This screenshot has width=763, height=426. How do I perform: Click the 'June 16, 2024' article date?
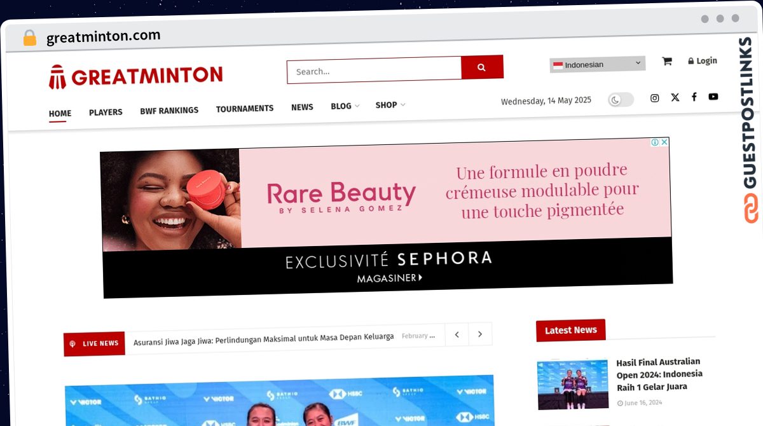pos(640,402)
